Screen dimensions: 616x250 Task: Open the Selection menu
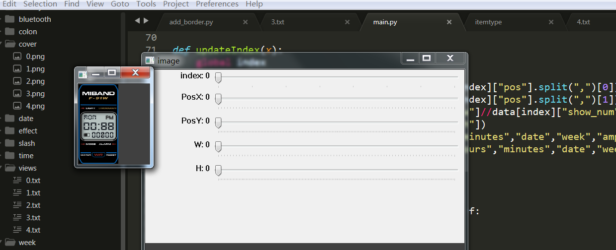40,4
